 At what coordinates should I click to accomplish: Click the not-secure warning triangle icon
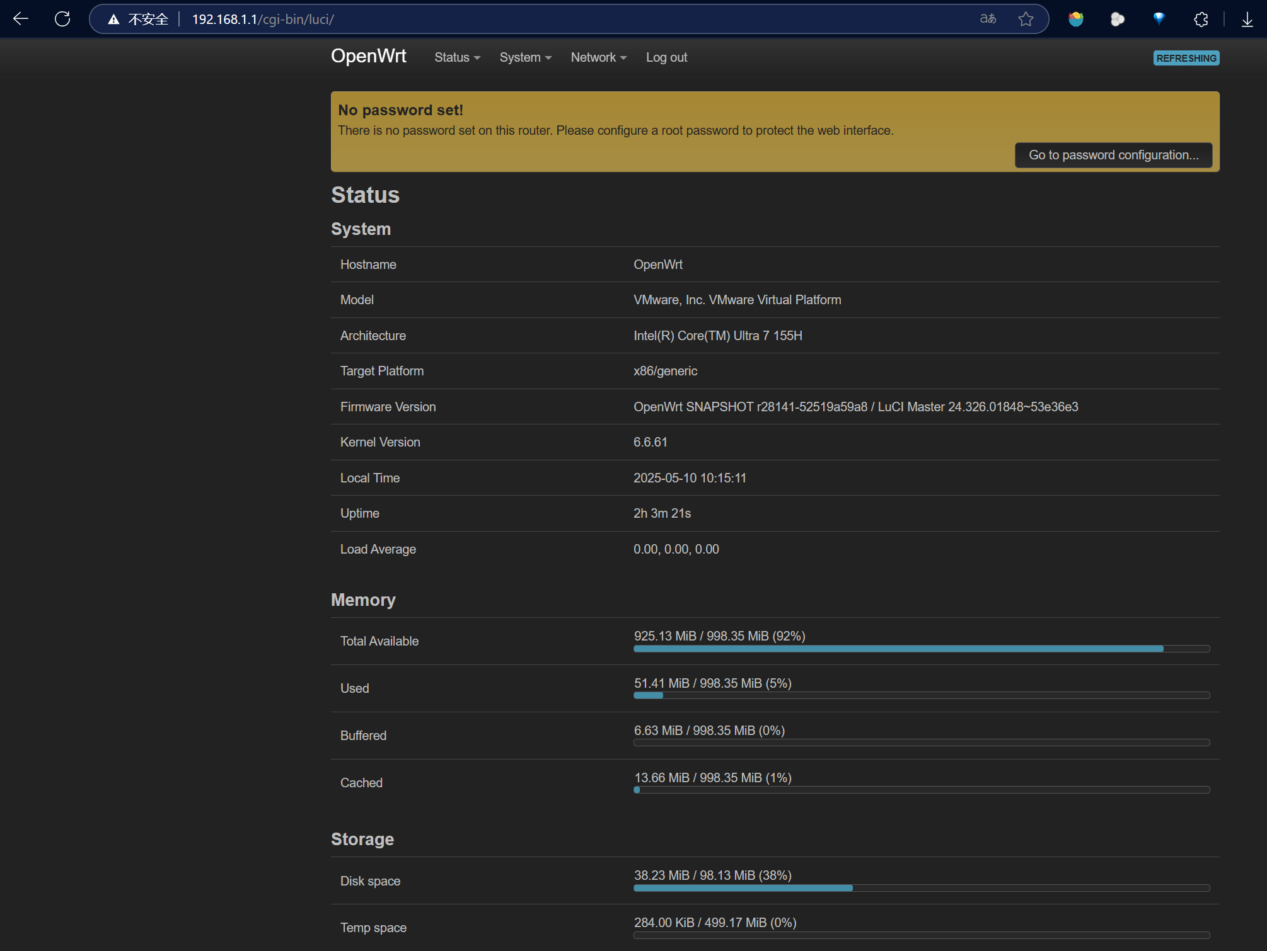113,20
